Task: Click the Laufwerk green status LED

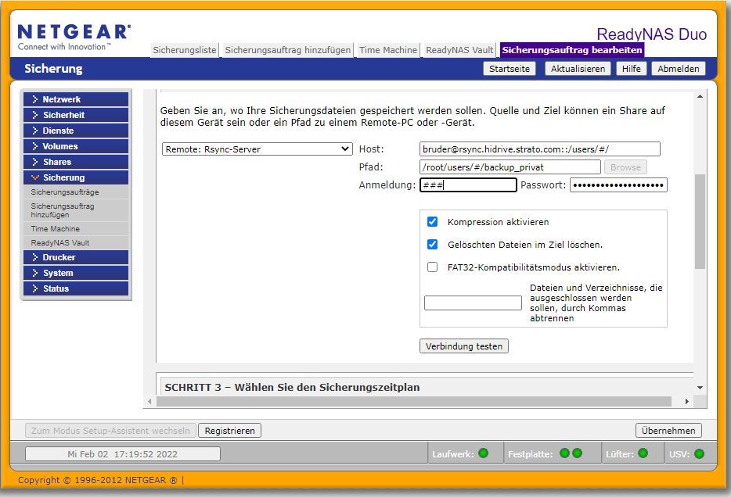Action: coord(483,453)
